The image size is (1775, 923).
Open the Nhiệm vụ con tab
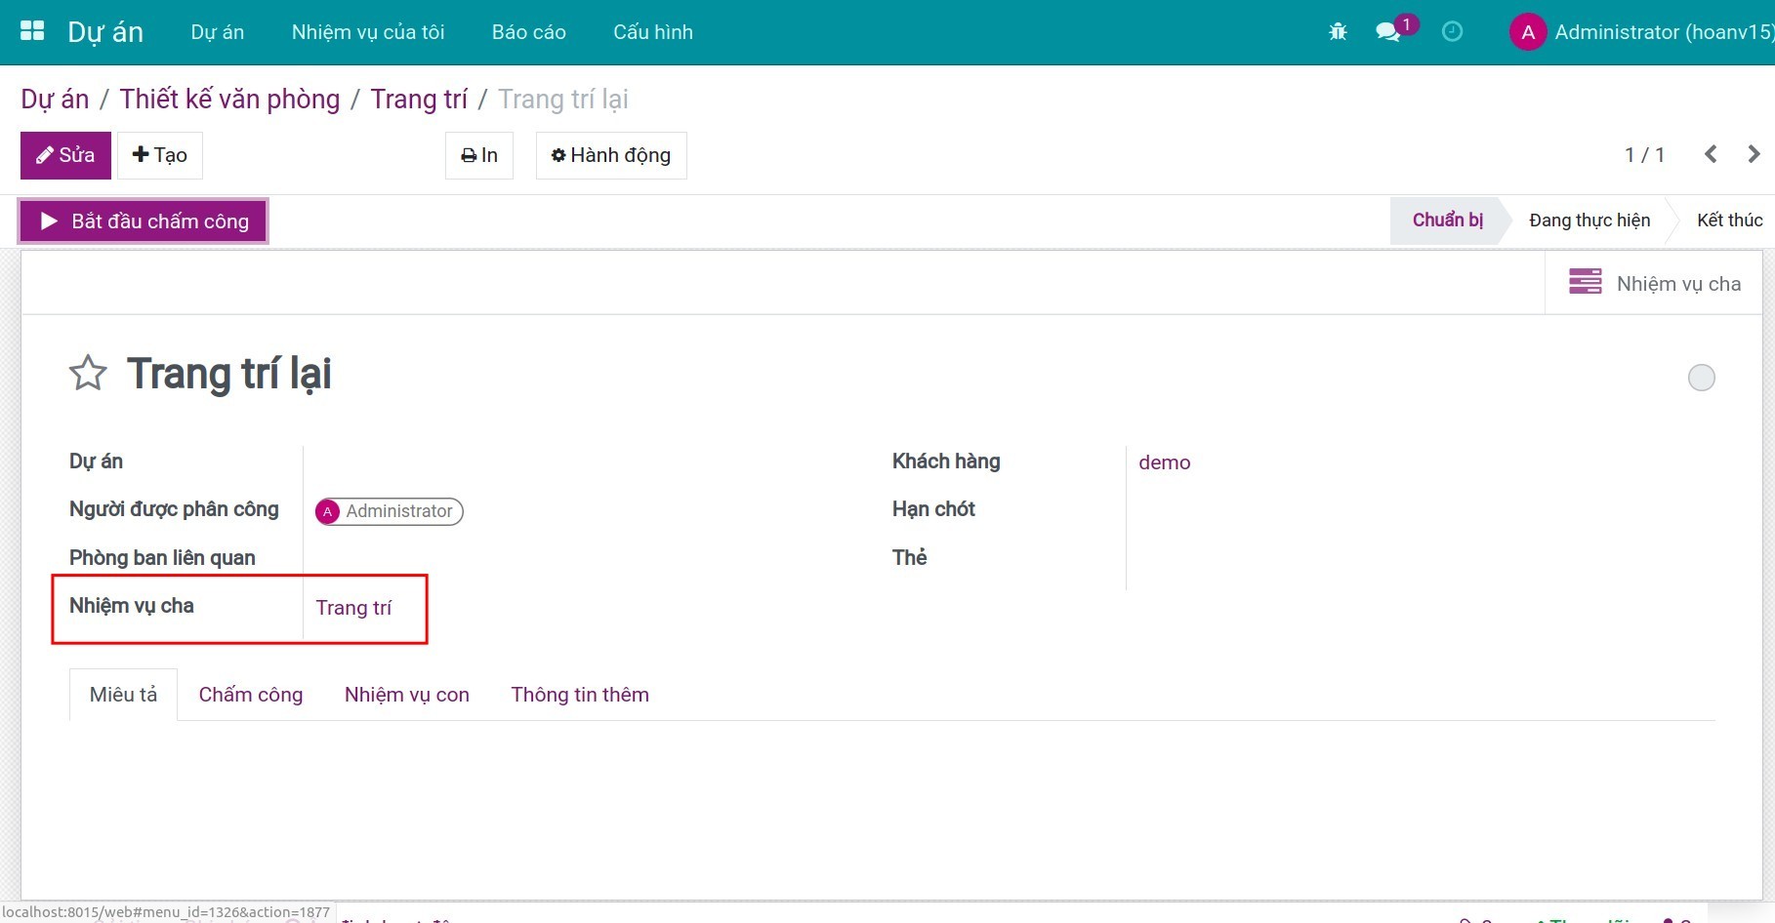point(406,695)
